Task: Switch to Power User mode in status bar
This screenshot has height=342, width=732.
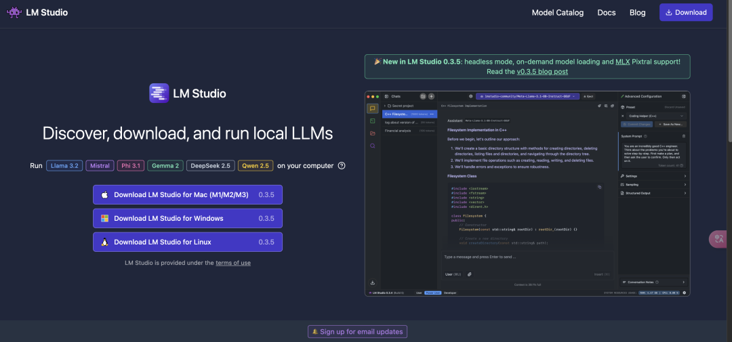Action: click(432, 293)
